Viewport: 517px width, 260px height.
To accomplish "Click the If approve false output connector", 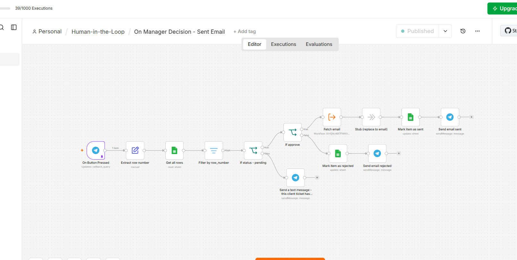I will [x=302, y=135].
